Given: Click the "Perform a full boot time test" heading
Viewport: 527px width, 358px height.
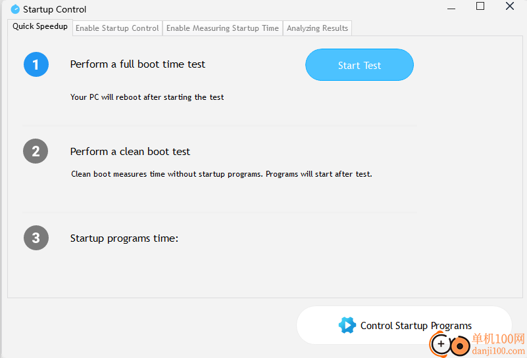Looking at the screenshot, I should pyautogui.click(x=138, y=64).
